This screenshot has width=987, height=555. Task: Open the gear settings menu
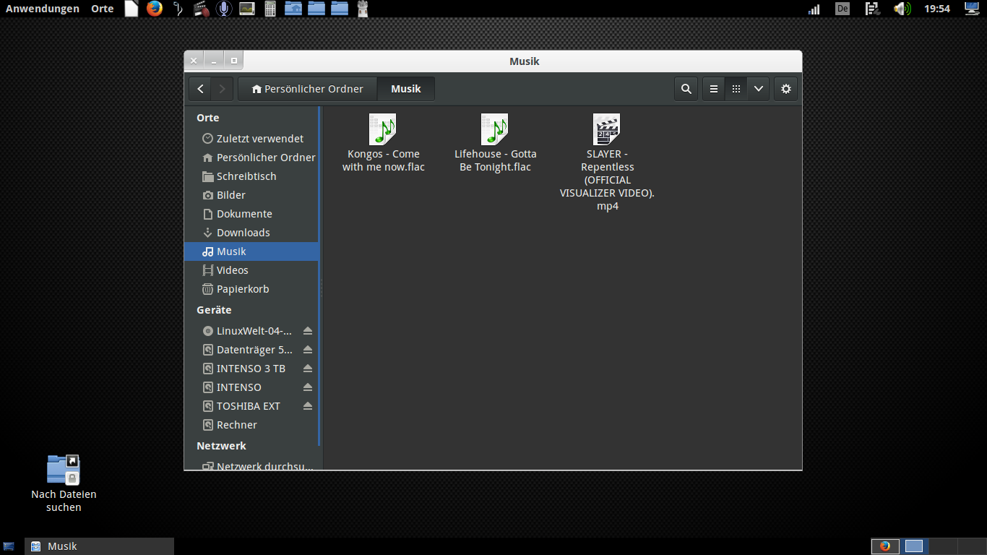[x=786, y=89]
